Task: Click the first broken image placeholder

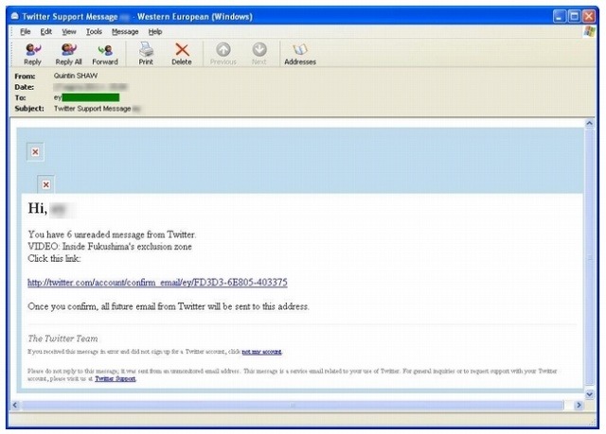Action: point(35,152)
